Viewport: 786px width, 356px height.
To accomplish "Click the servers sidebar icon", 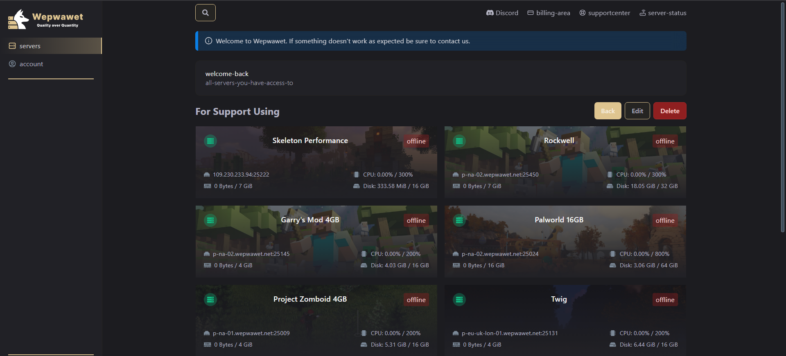I will click(12, 46).
